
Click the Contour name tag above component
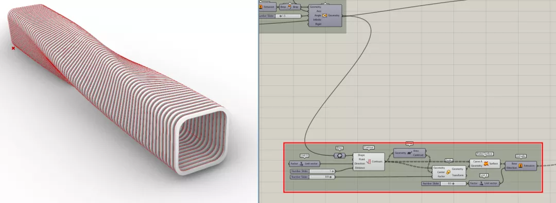(369, 147)
